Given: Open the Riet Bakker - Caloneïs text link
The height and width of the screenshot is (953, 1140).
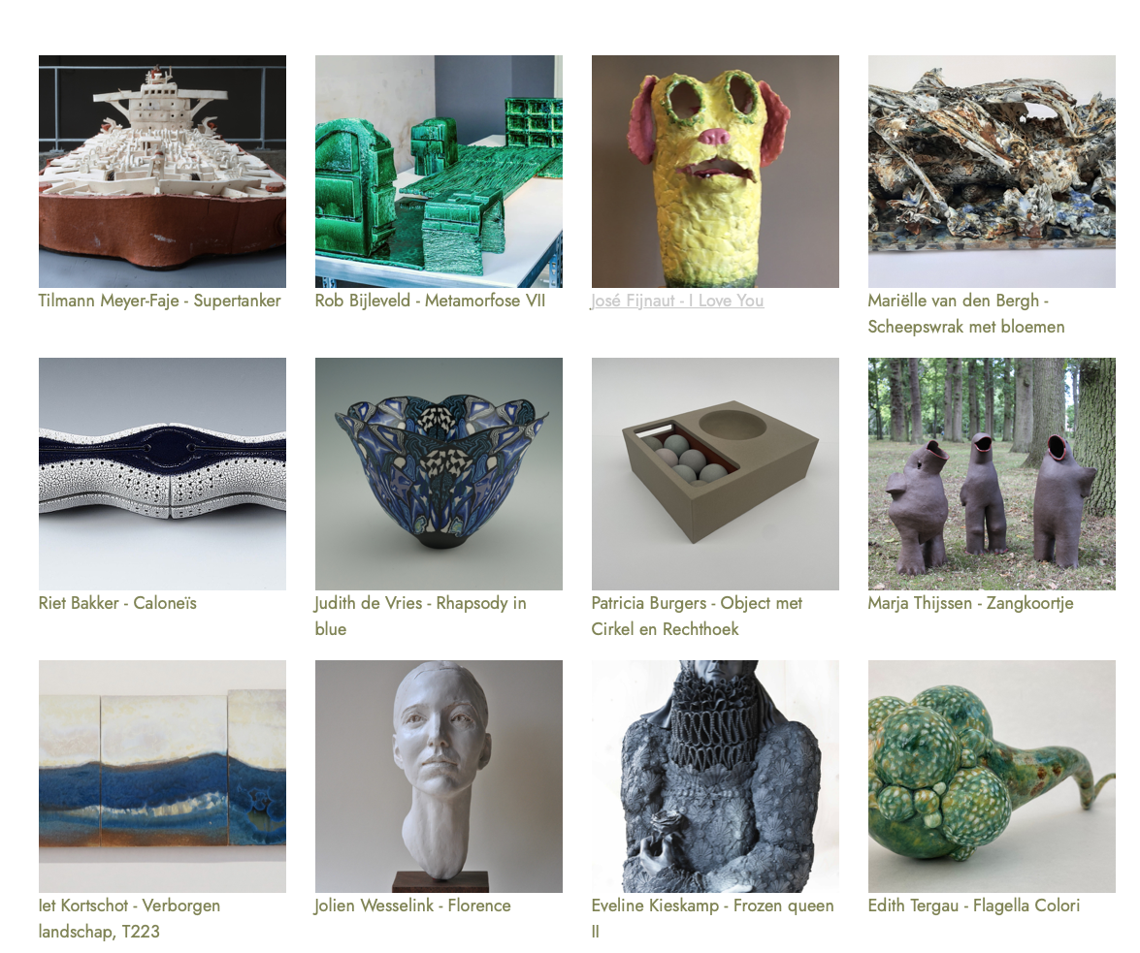Looking at the screenshot, I should coord(117,603).
